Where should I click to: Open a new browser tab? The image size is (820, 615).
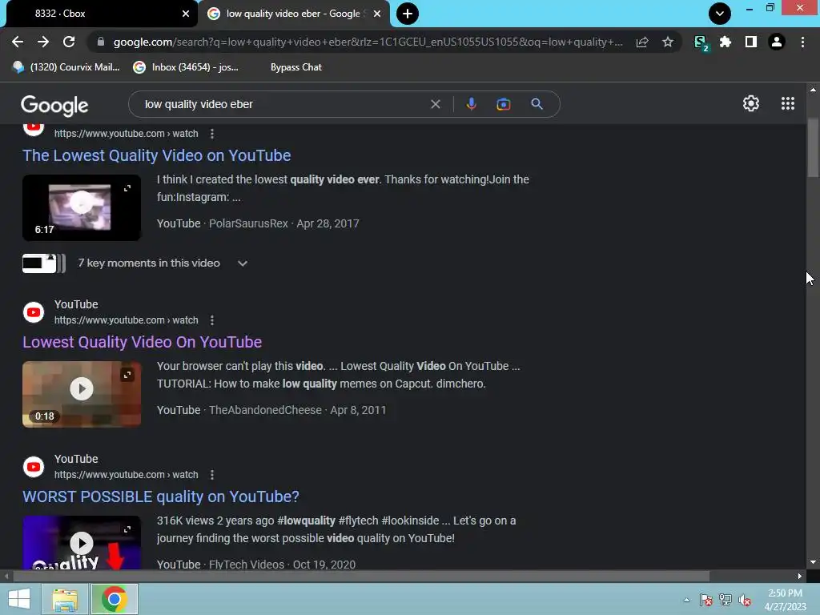coord(408,14)
